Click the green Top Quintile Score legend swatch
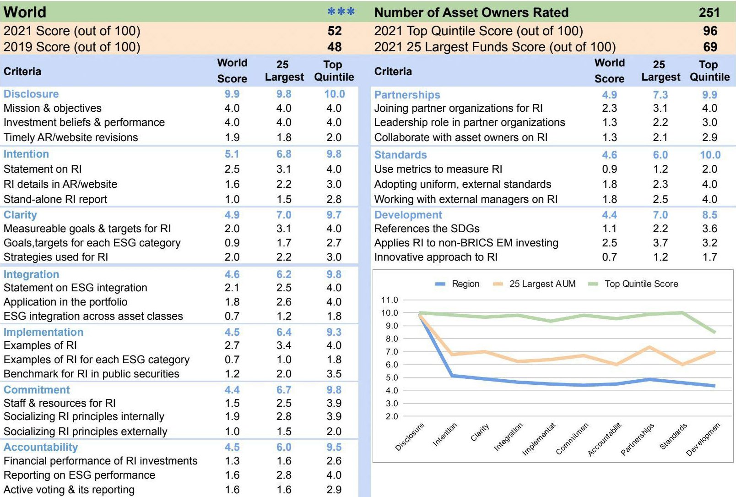The width and height of the screenshot is (736, 497). [x=593, y=284]
